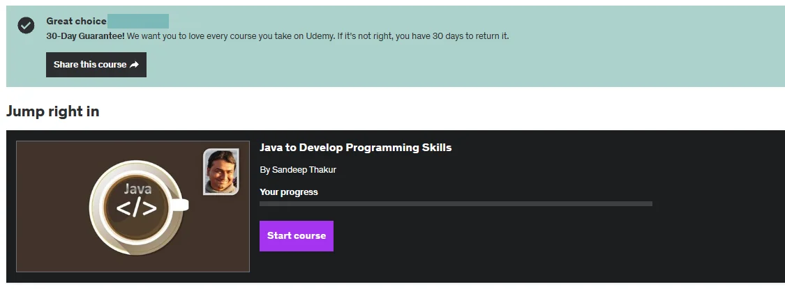The height and width of the screenshot is (289, 785).
Task: Click the instructor name Sandeep Thakur
Action: tap(304, 169)
